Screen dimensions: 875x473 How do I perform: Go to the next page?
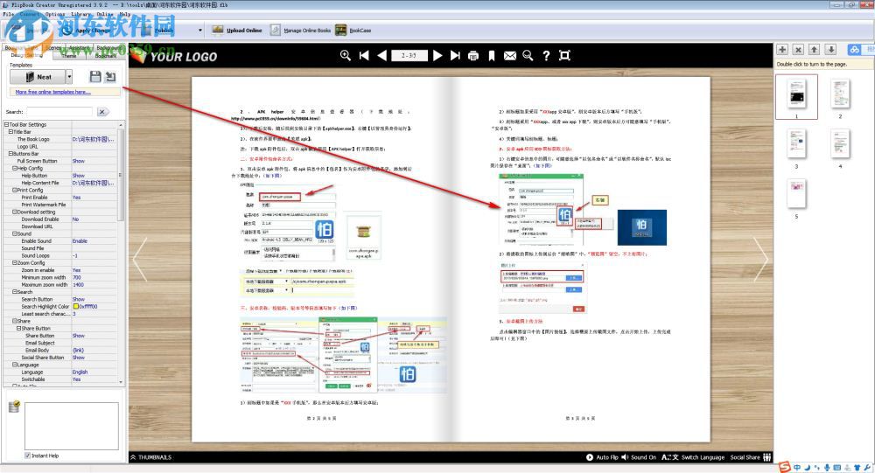pyautogui.click(x=437, y=55)
